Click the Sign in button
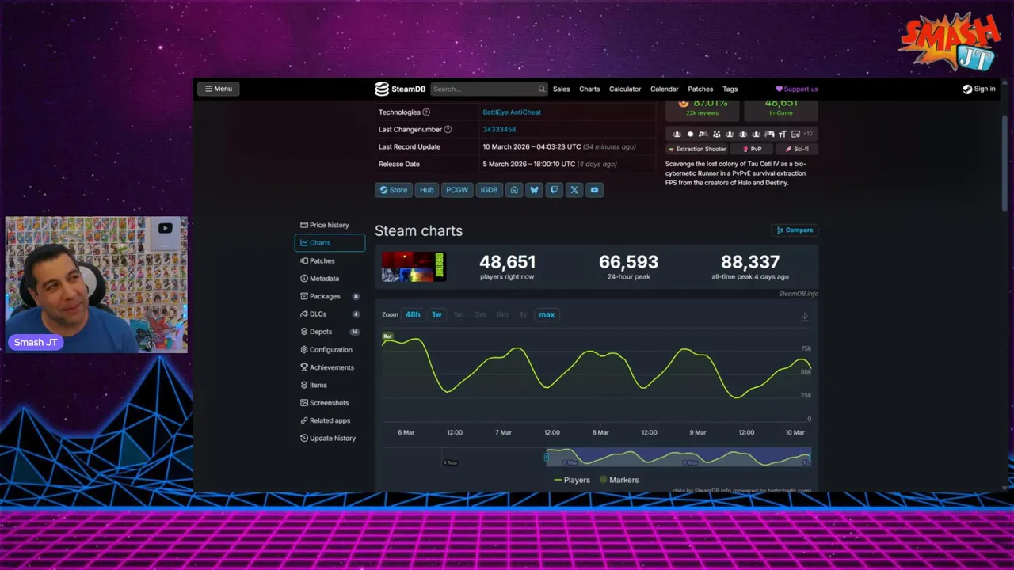Image resolution: width=1014 pixels, height=570 pixels. click(x=979, y=89)
